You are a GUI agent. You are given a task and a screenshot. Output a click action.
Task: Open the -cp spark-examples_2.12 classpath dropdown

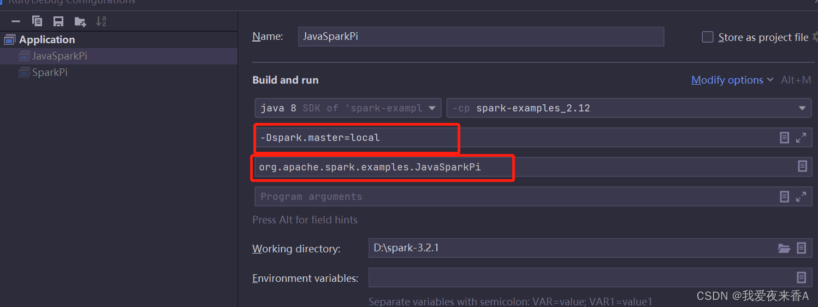pyautogui.click(x=628, y=108)
